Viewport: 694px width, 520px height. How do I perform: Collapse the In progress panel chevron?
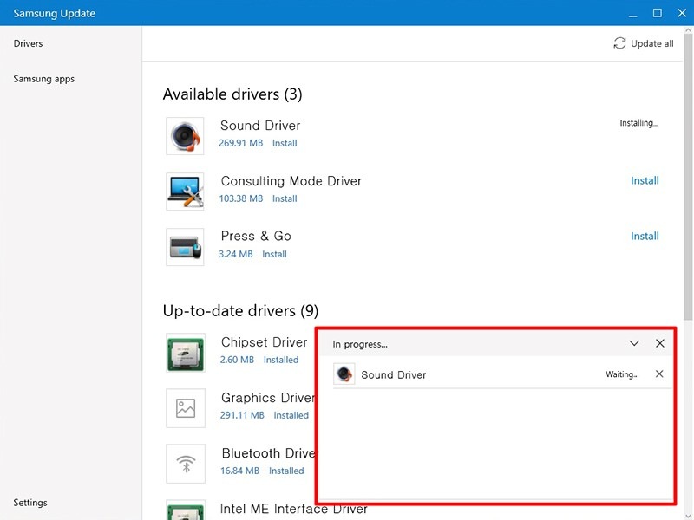click(x=634, y=343)
